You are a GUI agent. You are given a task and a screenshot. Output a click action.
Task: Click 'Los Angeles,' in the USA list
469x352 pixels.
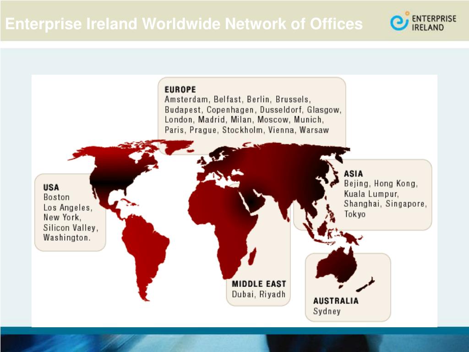[x=68, y=208]
